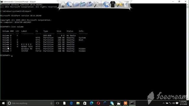Show hidden system tray icons
The width and height of the screenshot is (189, 106).
pyautogui.click(x=164, y=103)
